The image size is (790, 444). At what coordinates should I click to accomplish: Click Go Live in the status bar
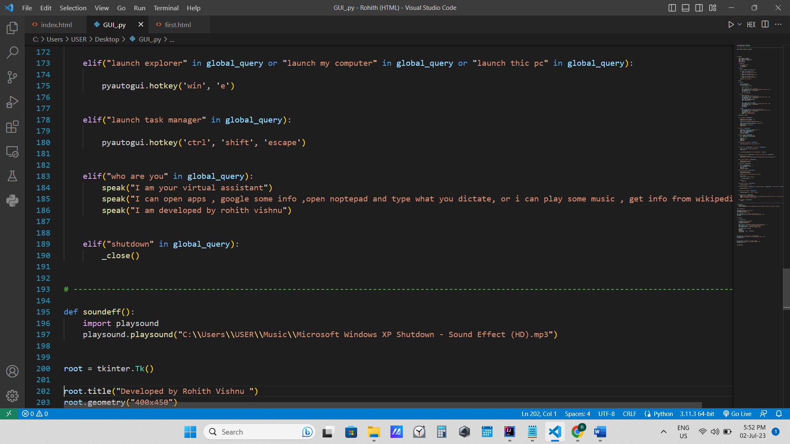click(737, 414)
